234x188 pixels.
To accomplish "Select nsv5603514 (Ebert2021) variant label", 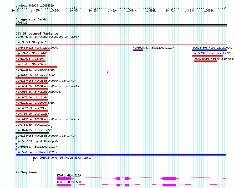I will click(33, 97).
